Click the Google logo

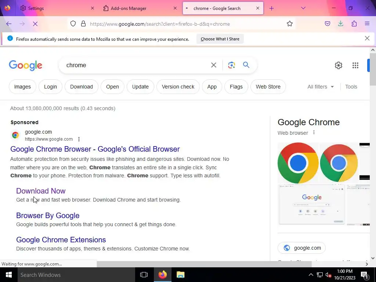(x=25, y=65)
